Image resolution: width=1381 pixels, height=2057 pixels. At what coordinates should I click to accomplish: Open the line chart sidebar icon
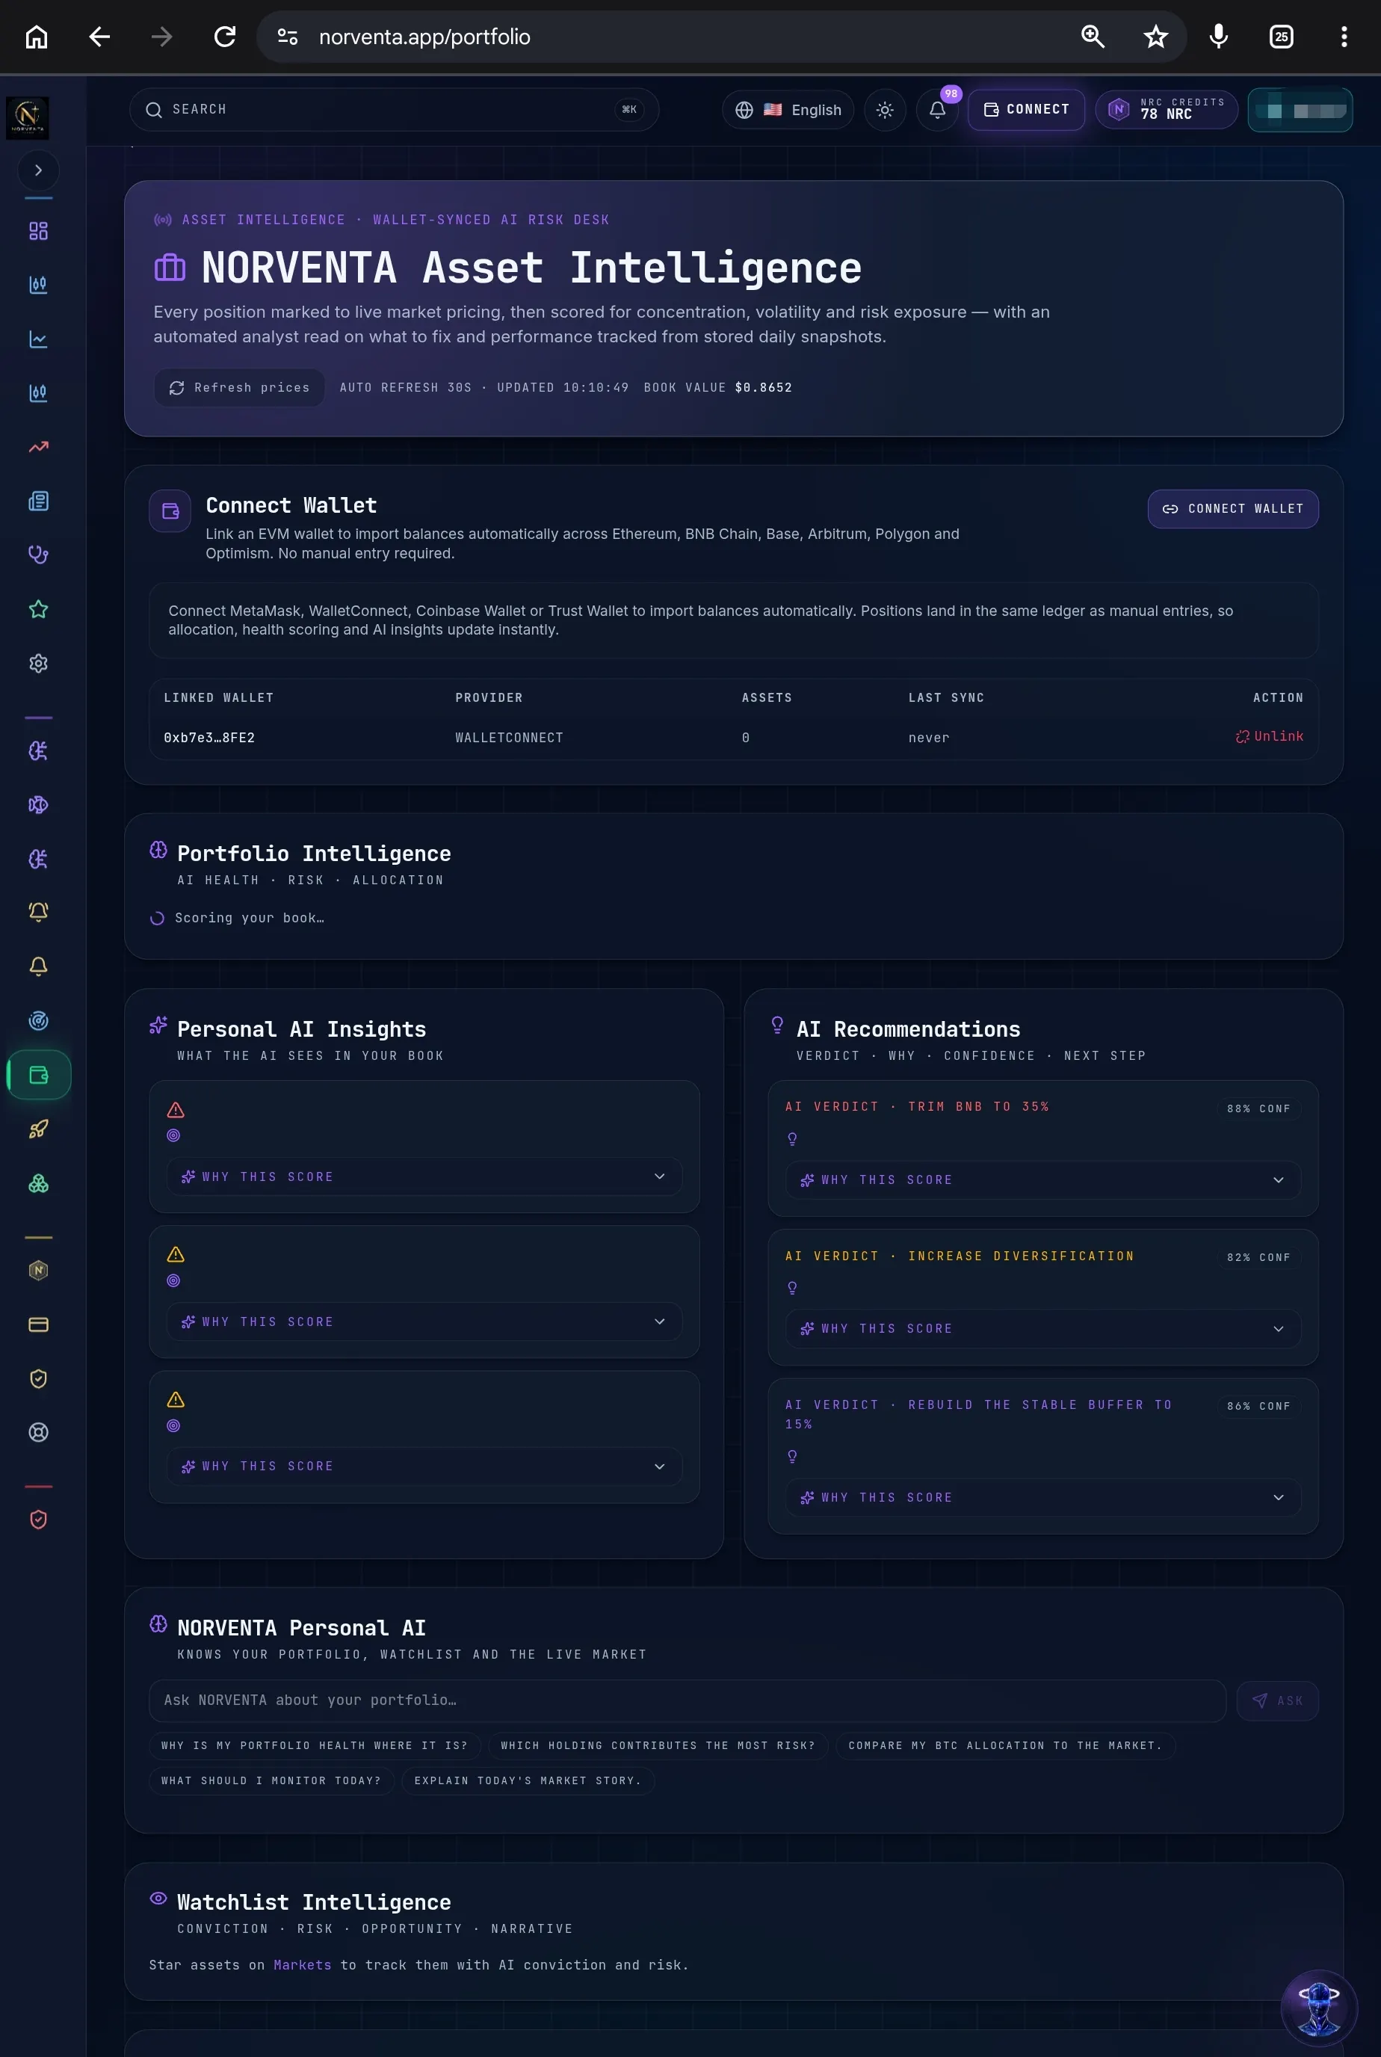tap(38, 339)
